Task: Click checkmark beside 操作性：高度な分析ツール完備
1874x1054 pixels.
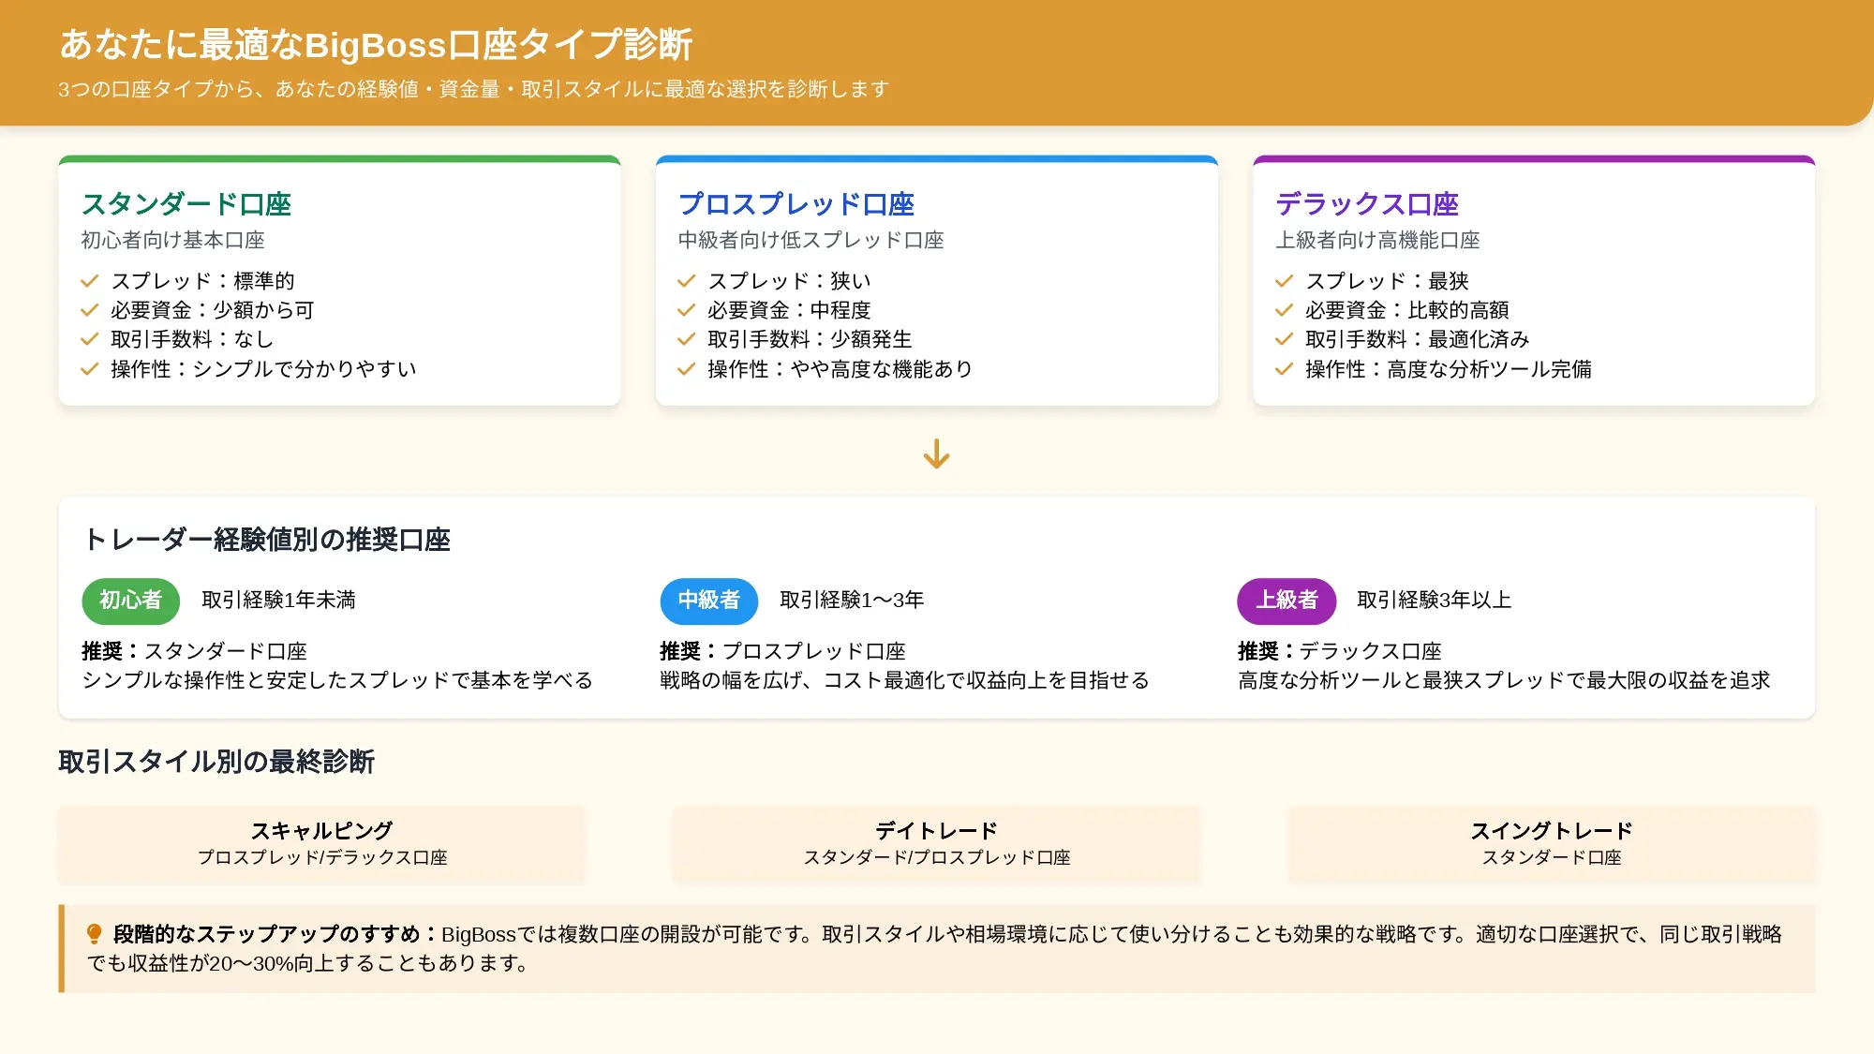Action: (x=1285, y=369)
